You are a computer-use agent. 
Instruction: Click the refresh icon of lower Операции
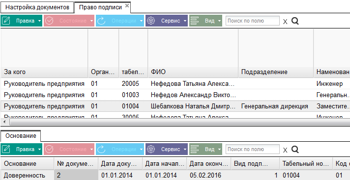pos(101,149)
